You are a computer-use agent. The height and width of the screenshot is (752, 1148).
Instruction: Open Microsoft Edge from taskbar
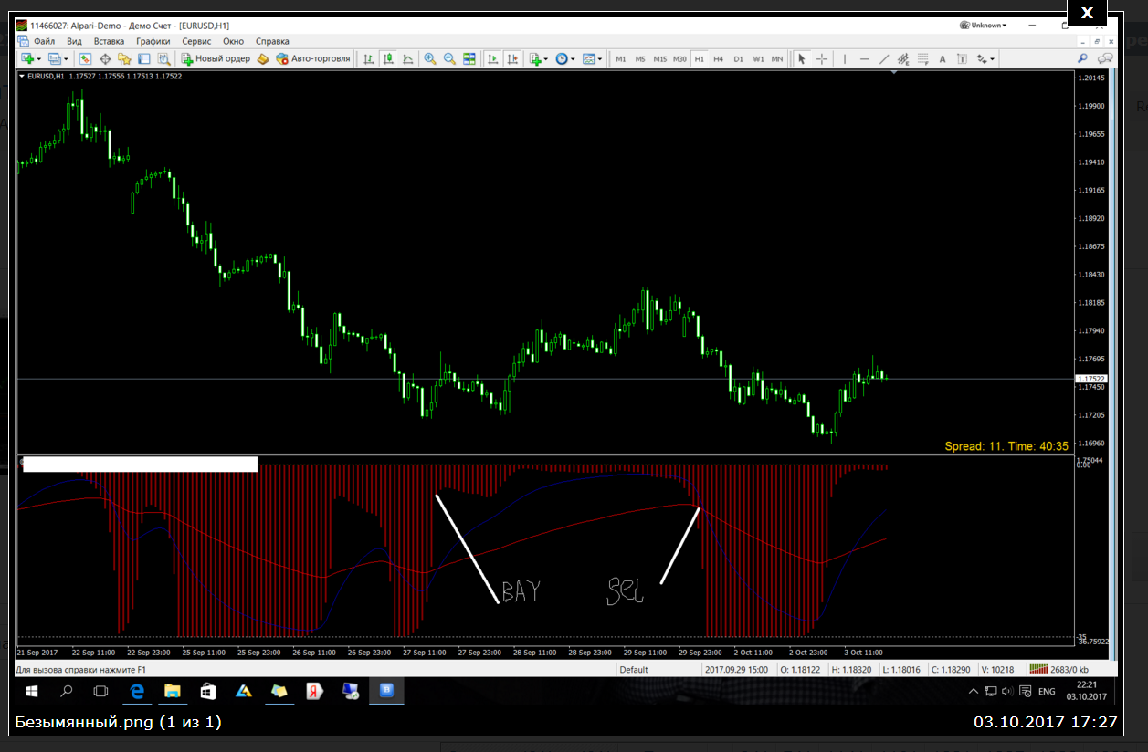pyautogui.click(x=137, y=691)
